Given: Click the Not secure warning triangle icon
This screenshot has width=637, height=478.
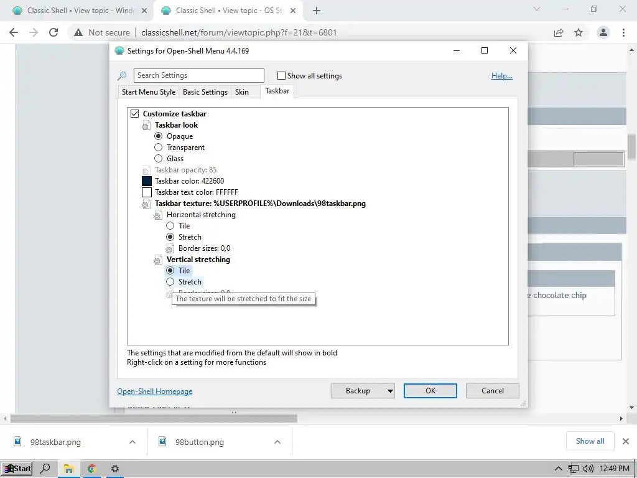Looking at the screenshot, I should tap(78, 32).
